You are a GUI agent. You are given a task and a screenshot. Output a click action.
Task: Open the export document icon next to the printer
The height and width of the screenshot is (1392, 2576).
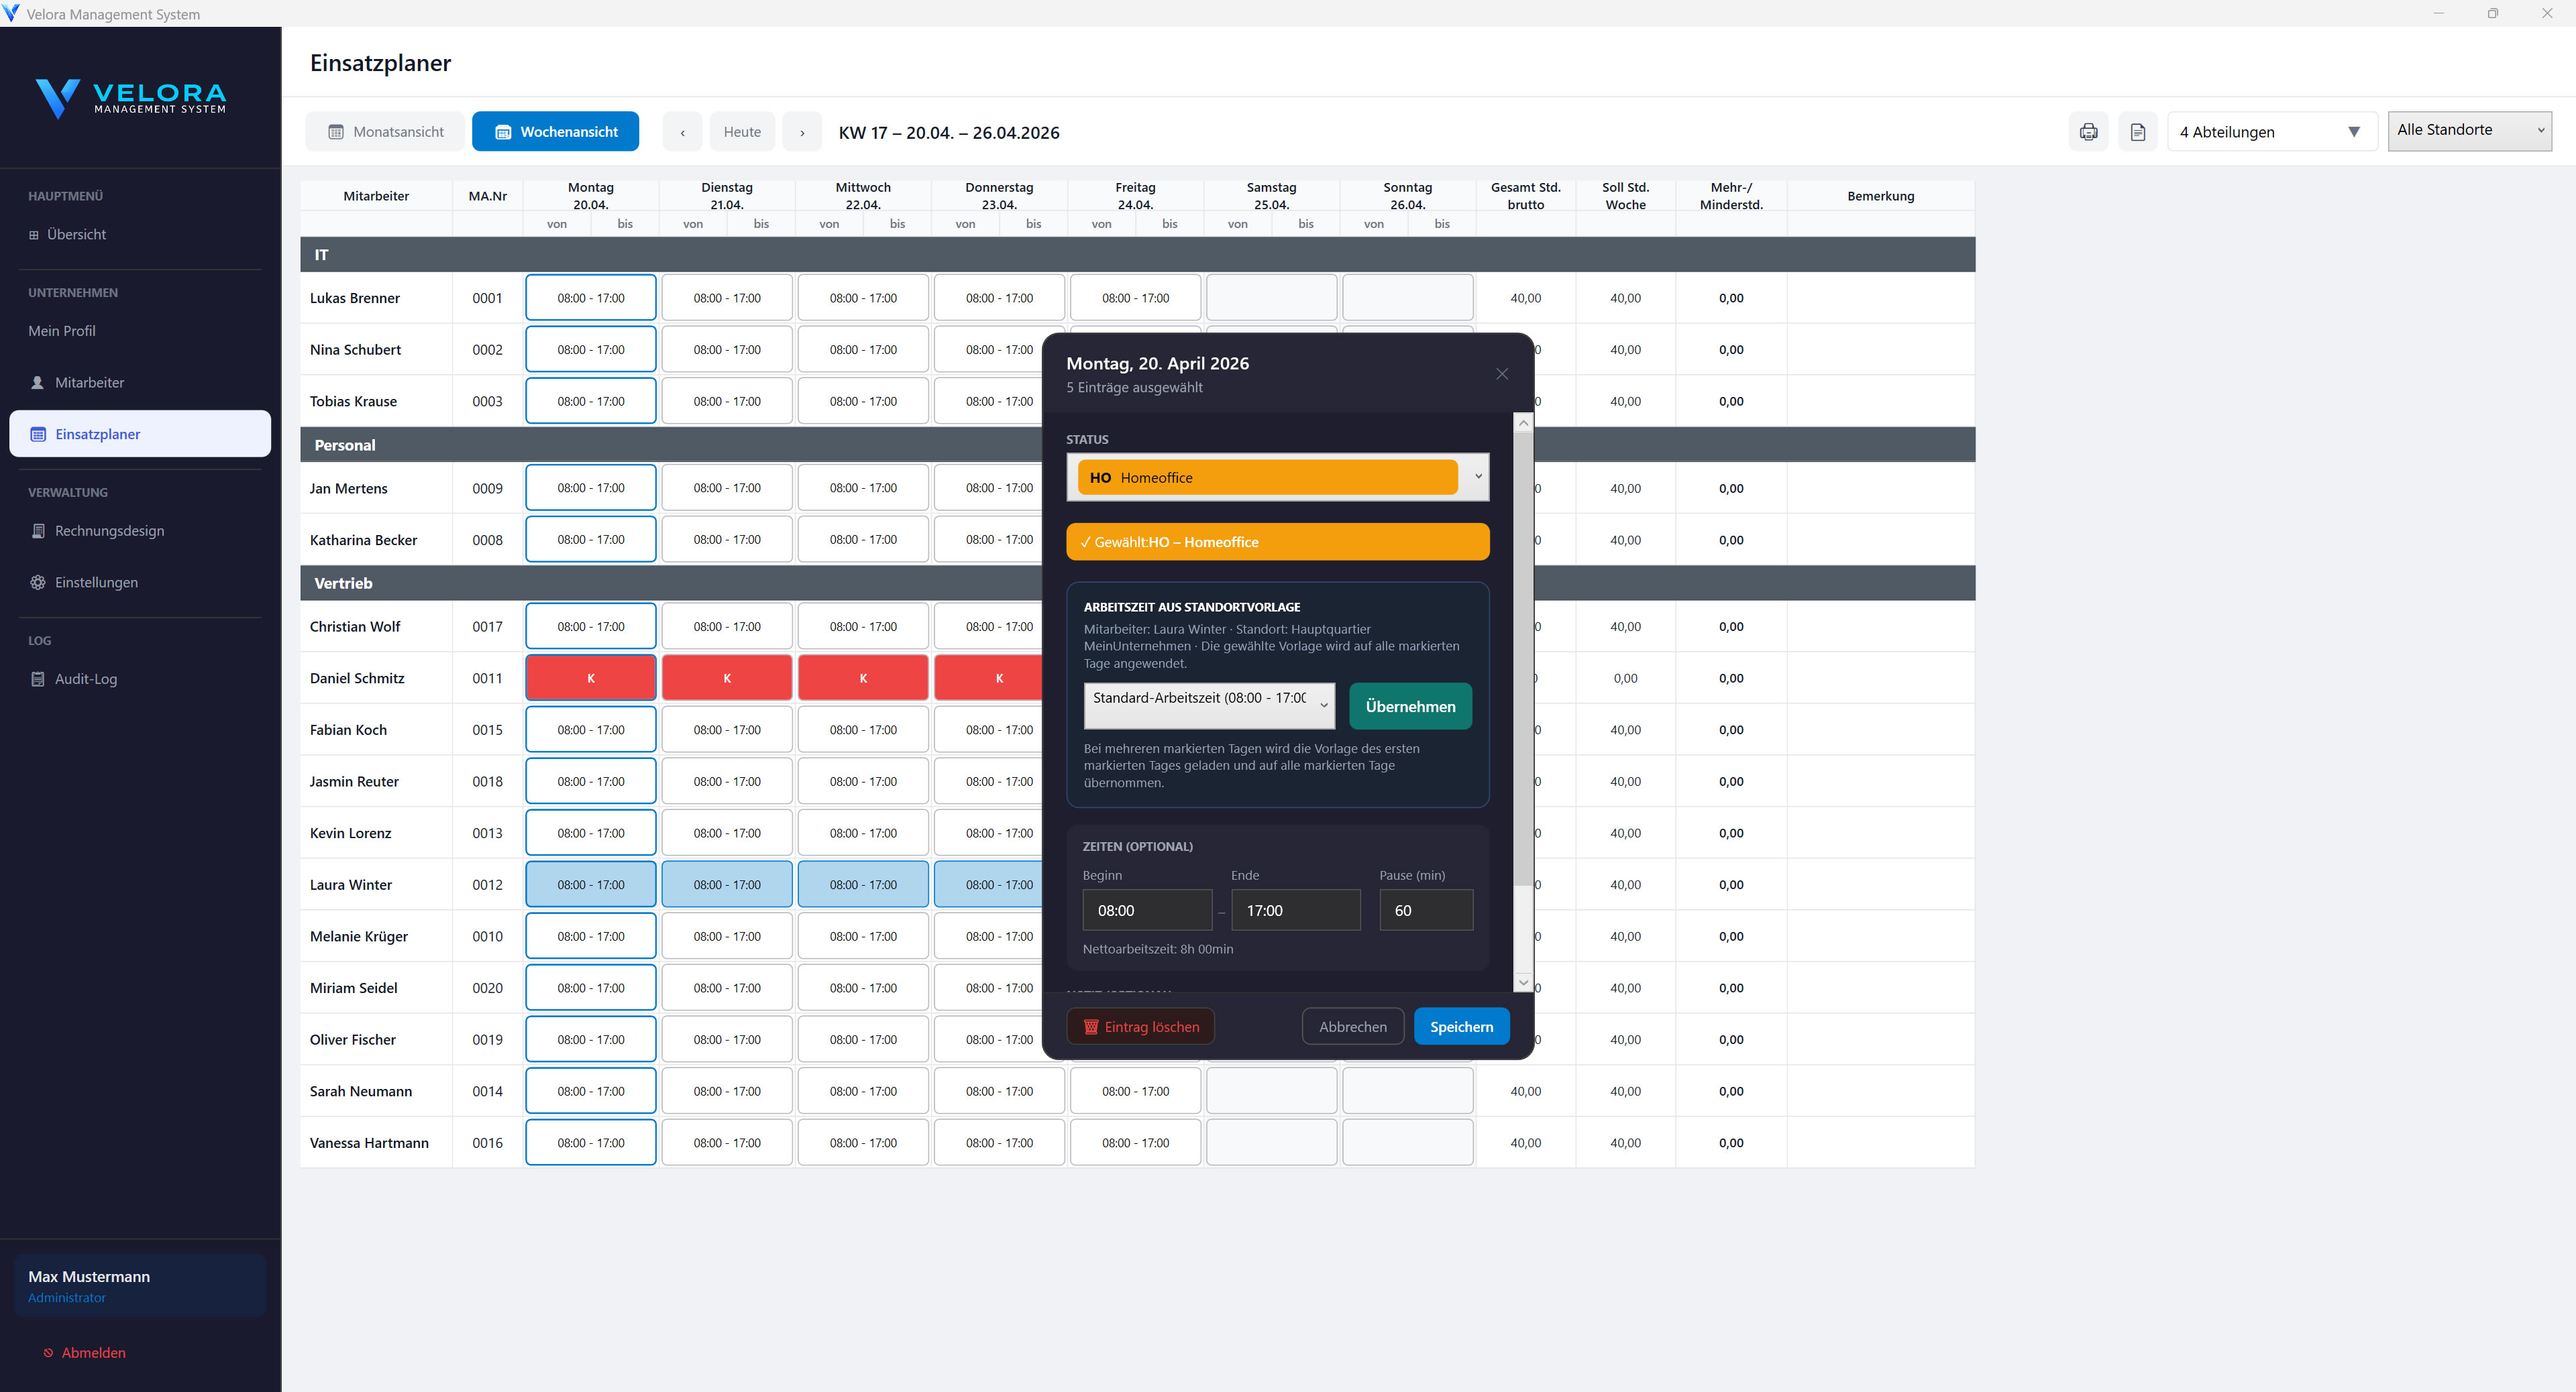[x=2138, y=131]
